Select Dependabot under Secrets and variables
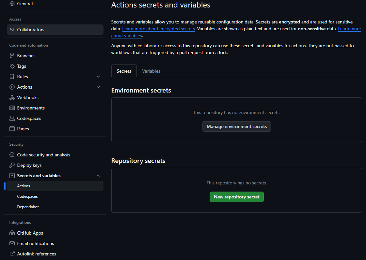 click(x=28, y=207)
